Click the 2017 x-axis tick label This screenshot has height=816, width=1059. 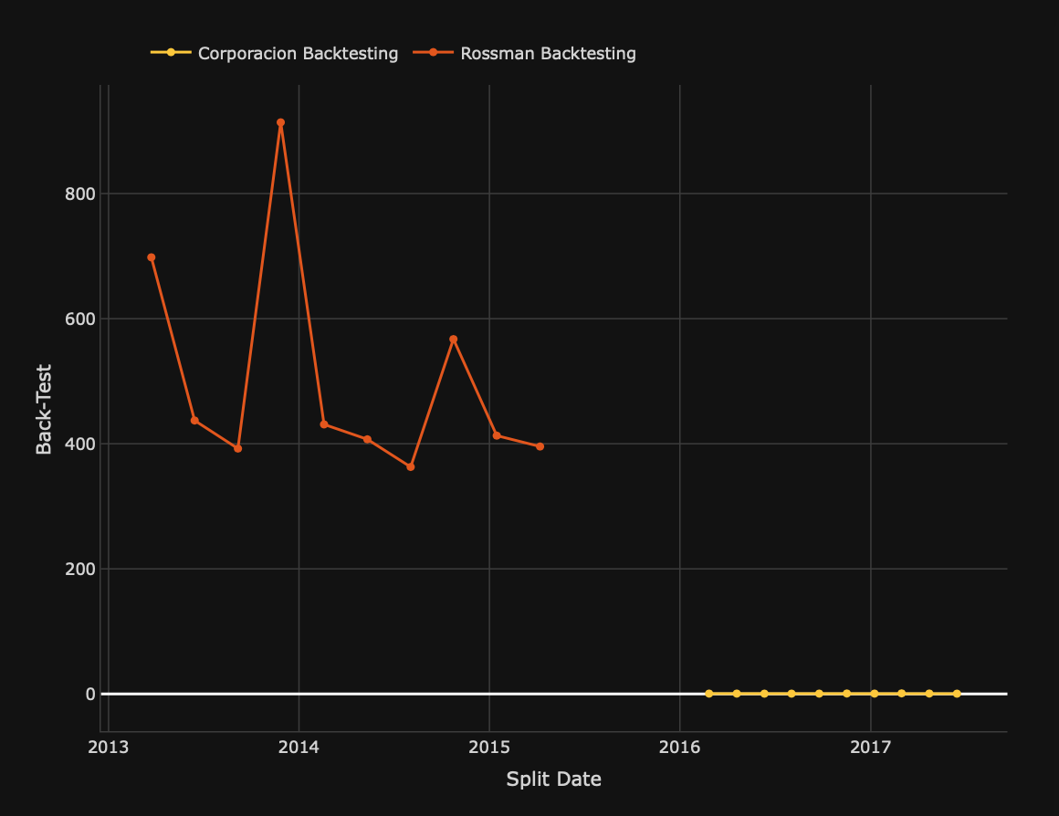pyautogui.click(x=871, y=748)
